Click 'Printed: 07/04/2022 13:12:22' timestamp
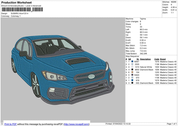Viewport: 178px width, 126px height. 118,124
